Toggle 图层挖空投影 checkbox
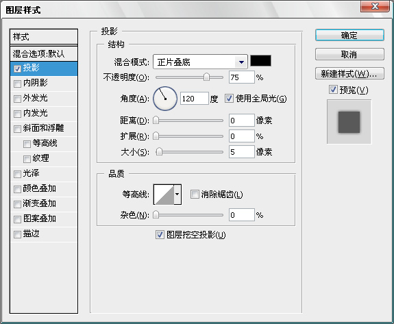 point(160,234)
